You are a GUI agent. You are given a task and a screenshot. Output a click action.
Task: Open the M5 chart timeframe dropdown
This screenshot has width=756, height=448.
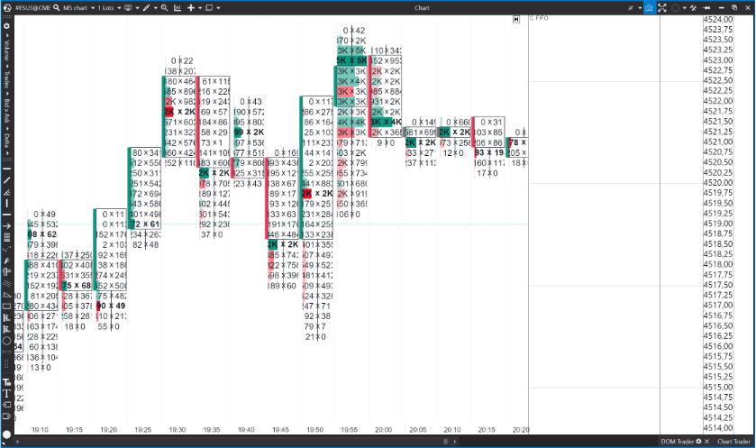(x=78, y=8)
